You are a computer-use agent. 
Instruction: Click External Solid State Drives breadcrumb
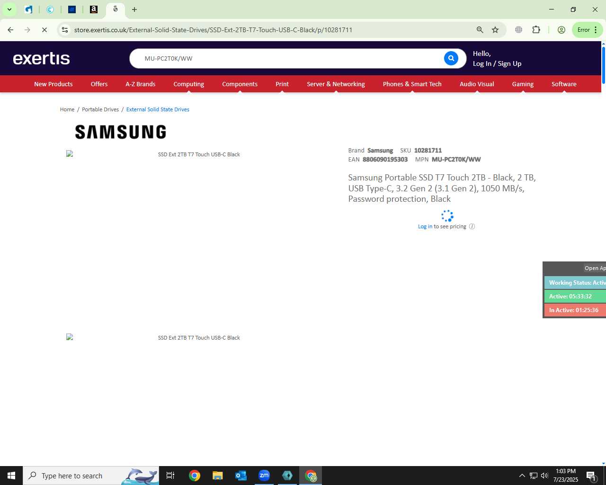158,109
